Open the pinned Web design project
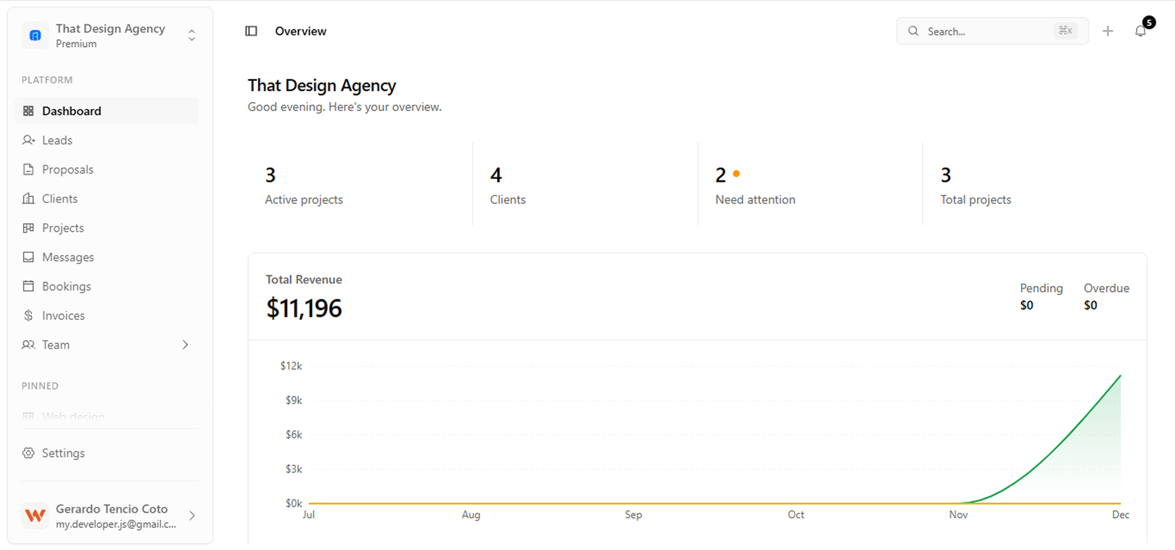 73,416
